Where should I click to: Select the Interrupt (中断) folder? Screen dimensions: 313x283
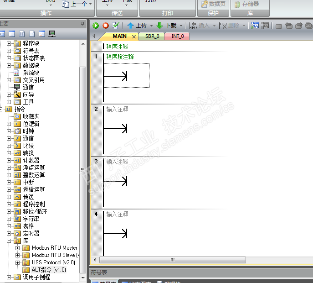point(28,182)
